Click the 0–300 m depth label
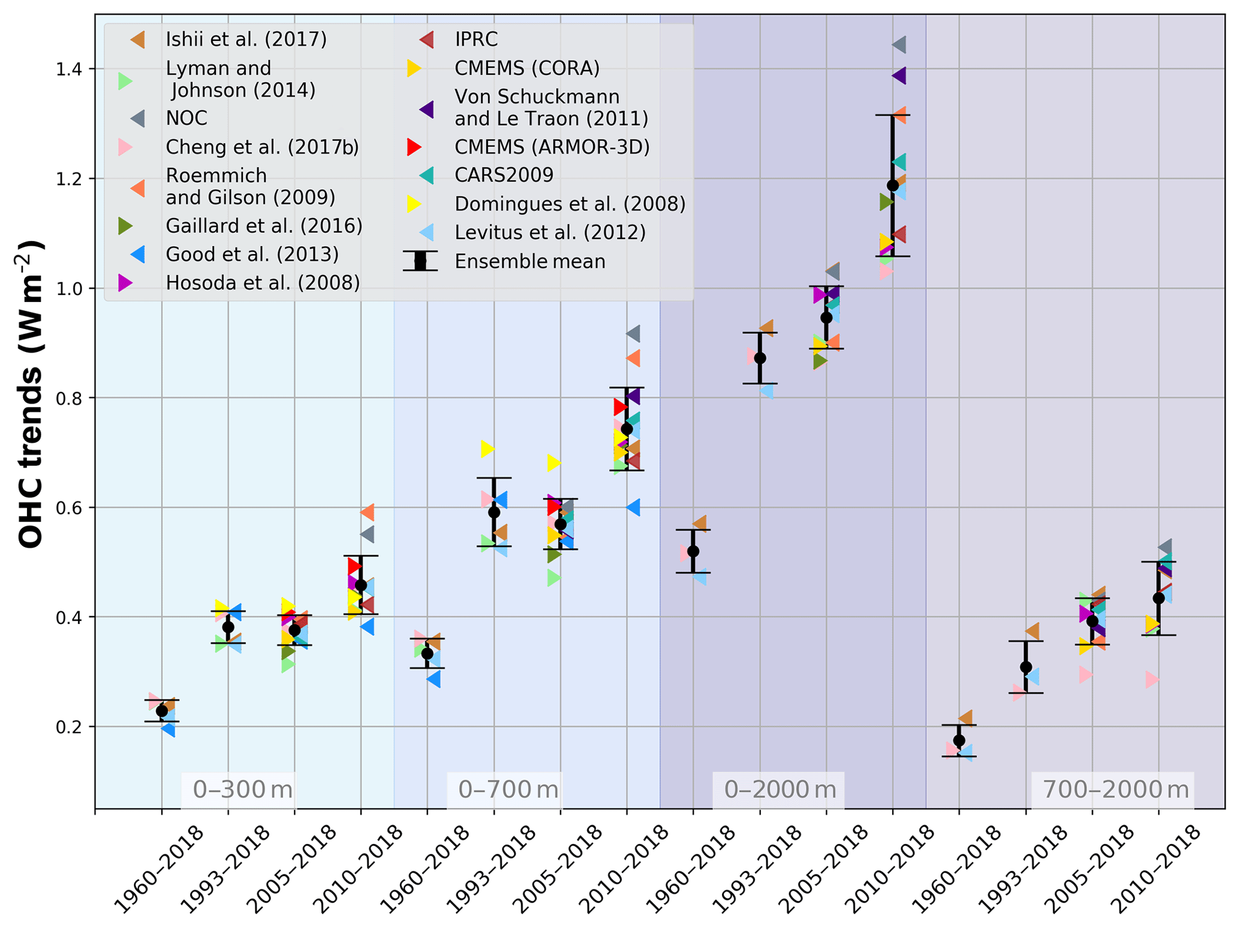Viewport: 1240px width, 929px height. click(x=243, y=789)
